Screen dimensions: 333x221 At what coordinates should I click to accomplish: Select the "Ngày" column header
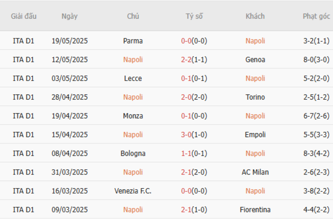(70, 16)
